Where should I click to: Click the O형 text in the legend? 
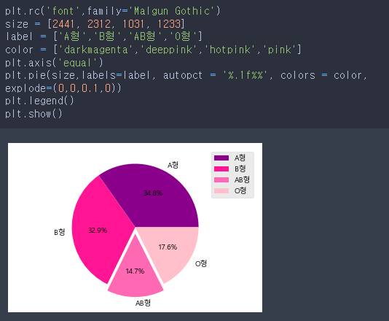pyautogui.click(x=240, y=190)
